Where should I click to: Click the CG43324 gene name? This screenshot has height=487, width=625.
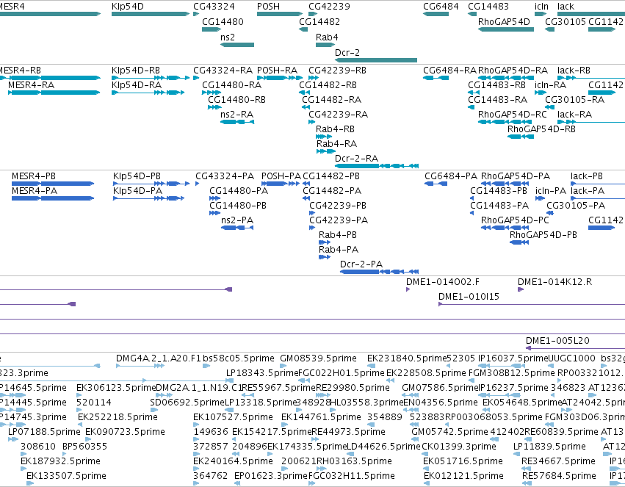click(214, 7)
